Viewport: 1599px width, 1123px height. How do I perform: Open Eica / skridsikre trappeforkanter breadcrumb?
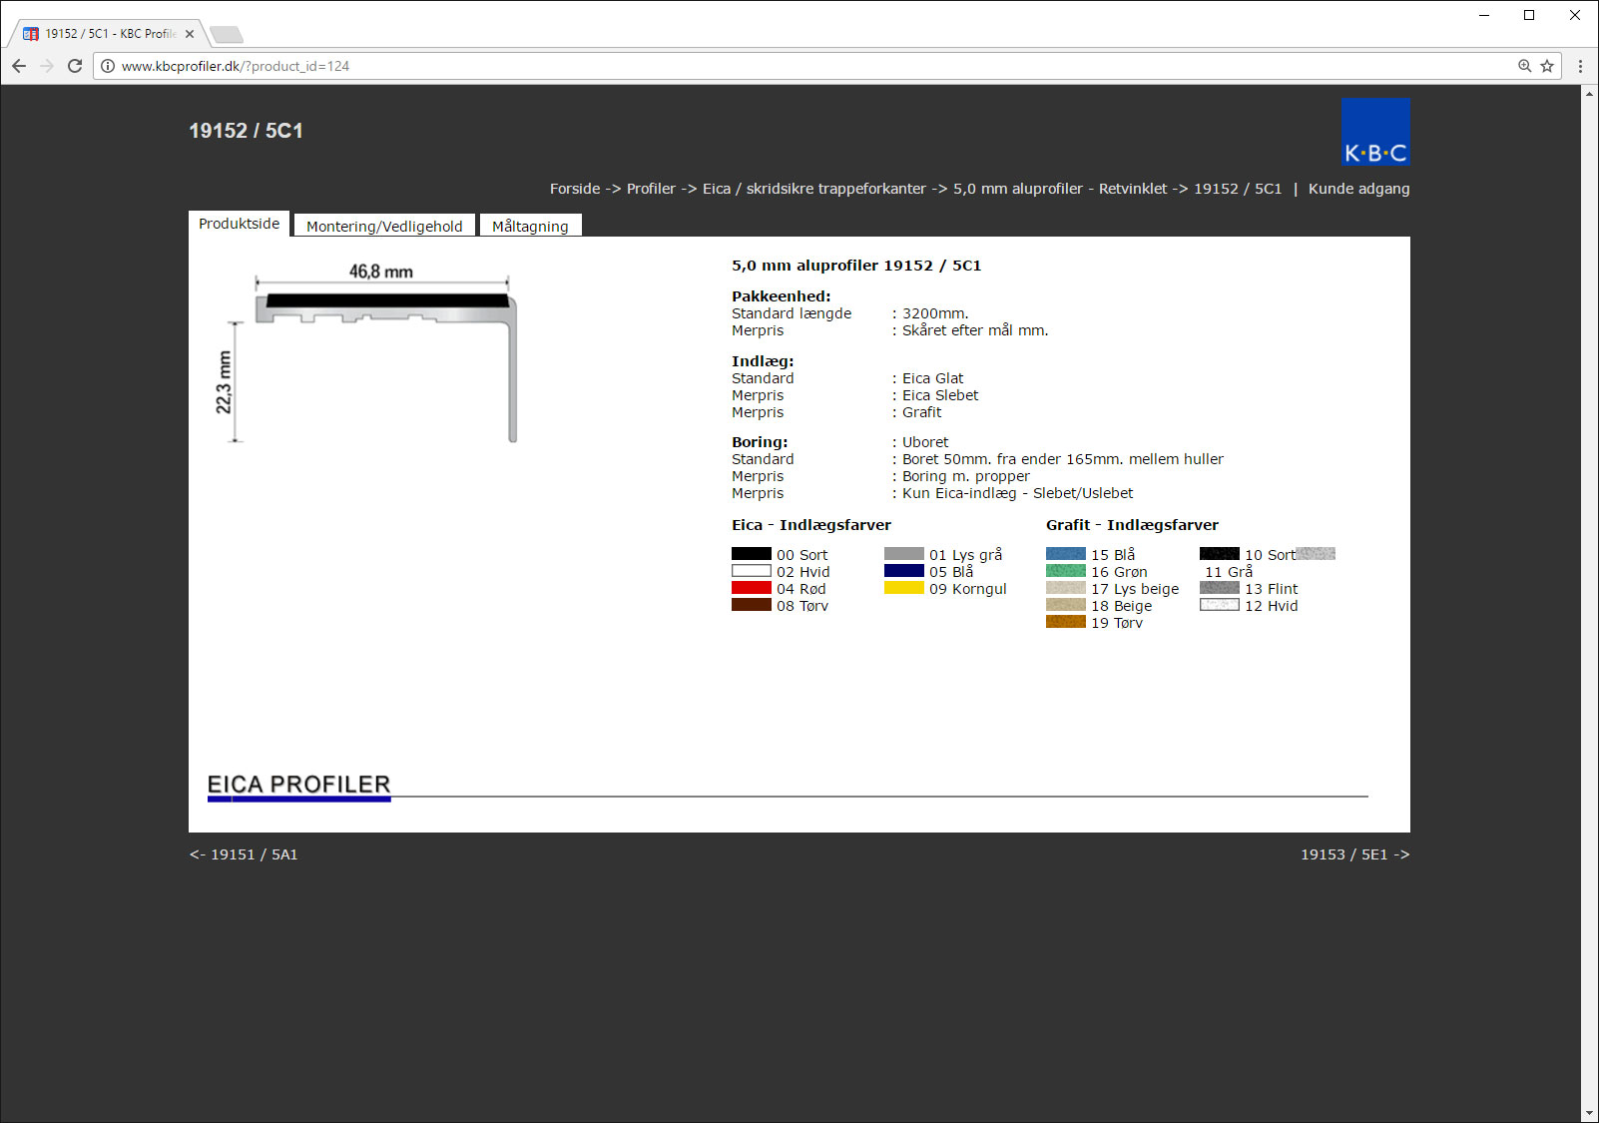click(814, 189)
